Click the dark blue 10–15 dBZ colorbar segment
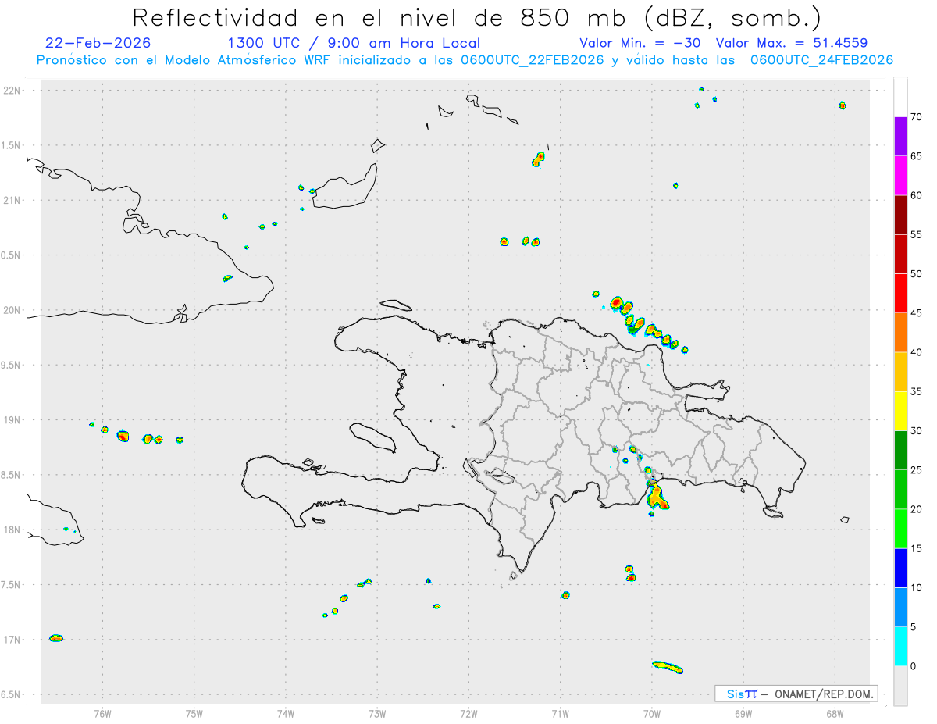Image resolution: width=937 pixels, height=724 pixels. [x=900, y=568]
